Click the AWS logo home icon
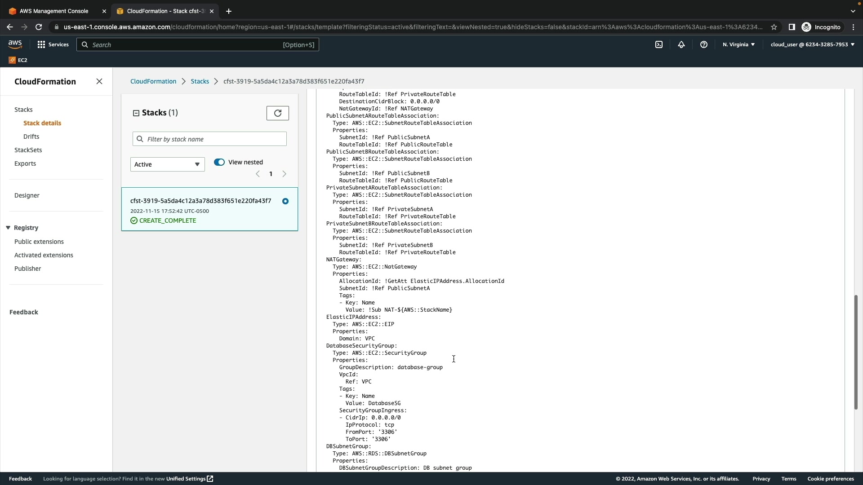This screenshot has height=485, width=863. point(15,44)
